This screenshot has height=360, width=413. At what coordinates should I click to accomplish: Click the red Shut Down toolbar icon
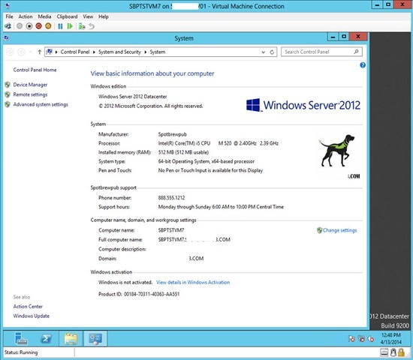pos(39,26)
